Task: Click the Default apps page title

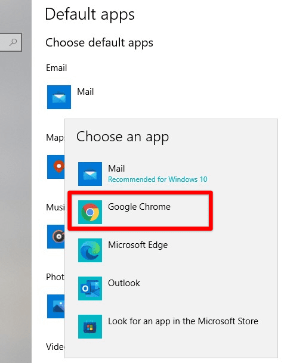Action: click(90, 14)
